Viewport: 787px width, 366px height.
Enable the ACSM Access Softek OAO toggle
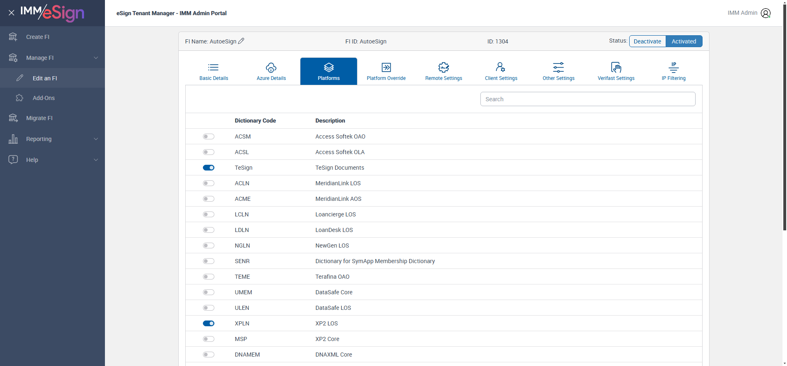[x=209, y=136]
